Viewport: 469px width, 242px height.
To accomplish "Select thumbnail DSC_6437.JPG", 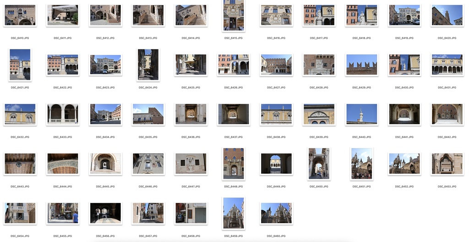I will (234, 114).
